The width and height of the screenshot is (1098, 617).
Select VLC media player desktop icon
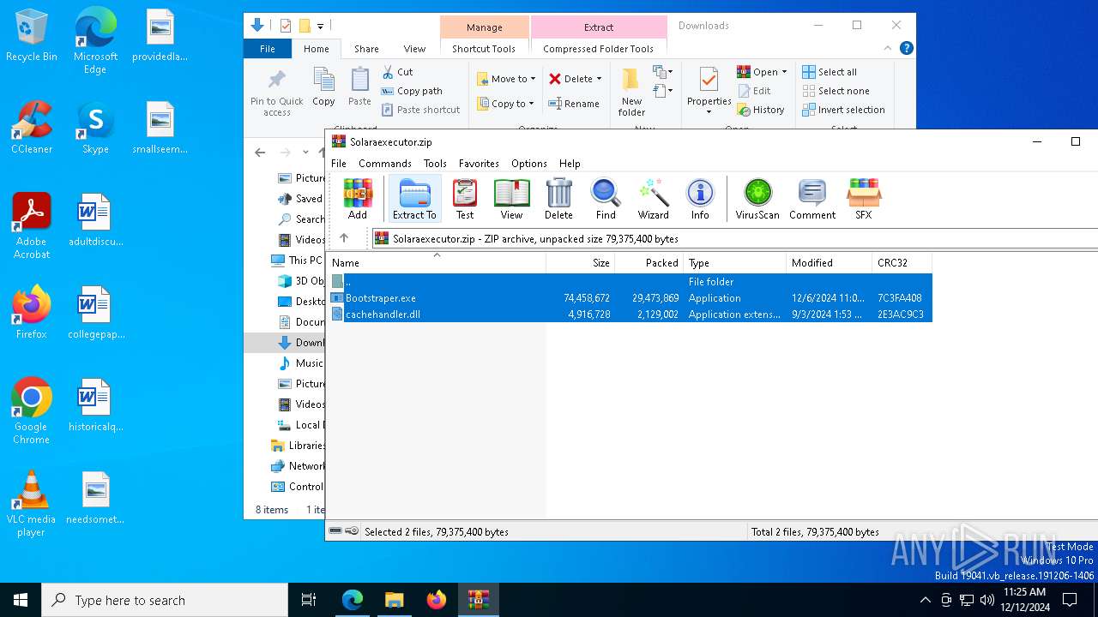[x=32, y=504]
